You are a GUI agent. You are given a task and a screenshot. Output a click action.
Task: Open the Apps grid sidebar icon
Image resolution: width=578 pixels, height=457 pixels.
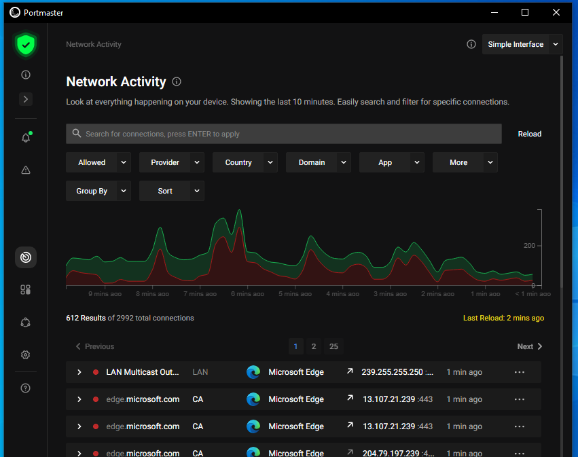[x=26, y=290]
